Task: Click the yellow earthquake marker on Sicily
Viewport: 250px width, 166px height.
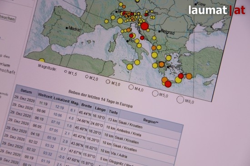Action: coord(130,67)
